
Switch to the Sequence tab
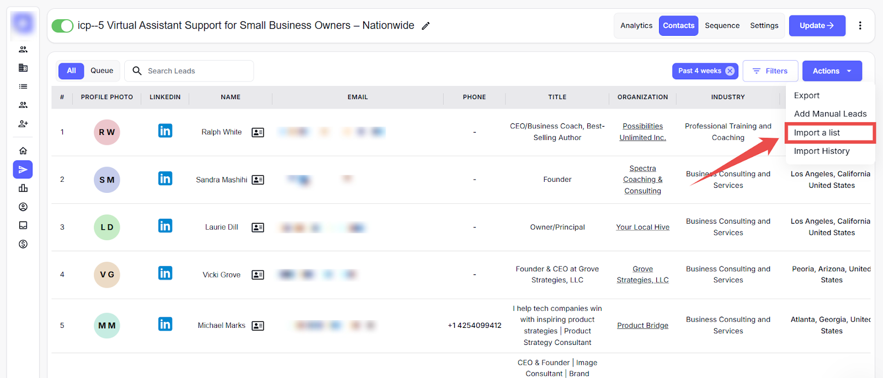[x=722, y=26]
